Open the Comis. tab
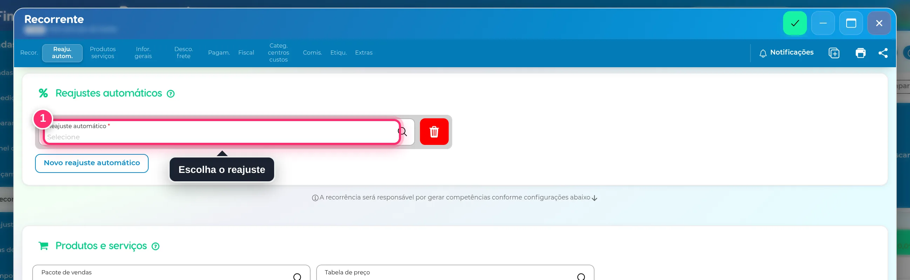910x280 pixels. point(312,52)
